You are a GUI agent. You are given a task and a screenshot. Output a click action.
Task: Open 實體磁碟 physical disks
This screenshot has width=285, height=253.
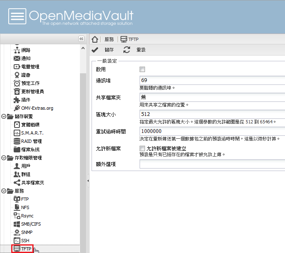[27, 125]
